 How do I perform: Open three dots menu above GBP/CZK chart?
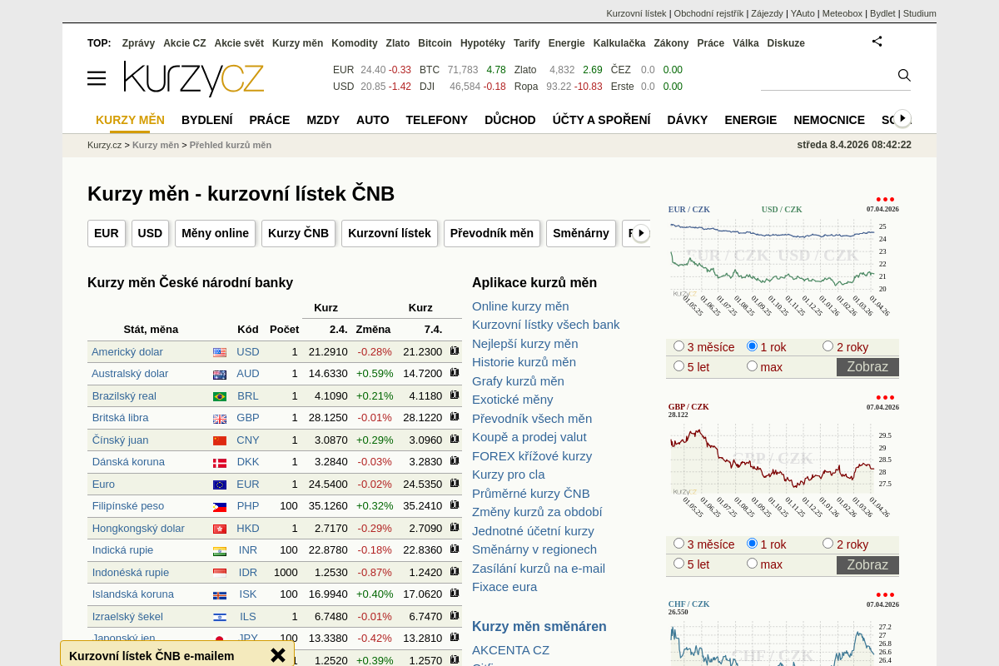[x=885, y=398]
